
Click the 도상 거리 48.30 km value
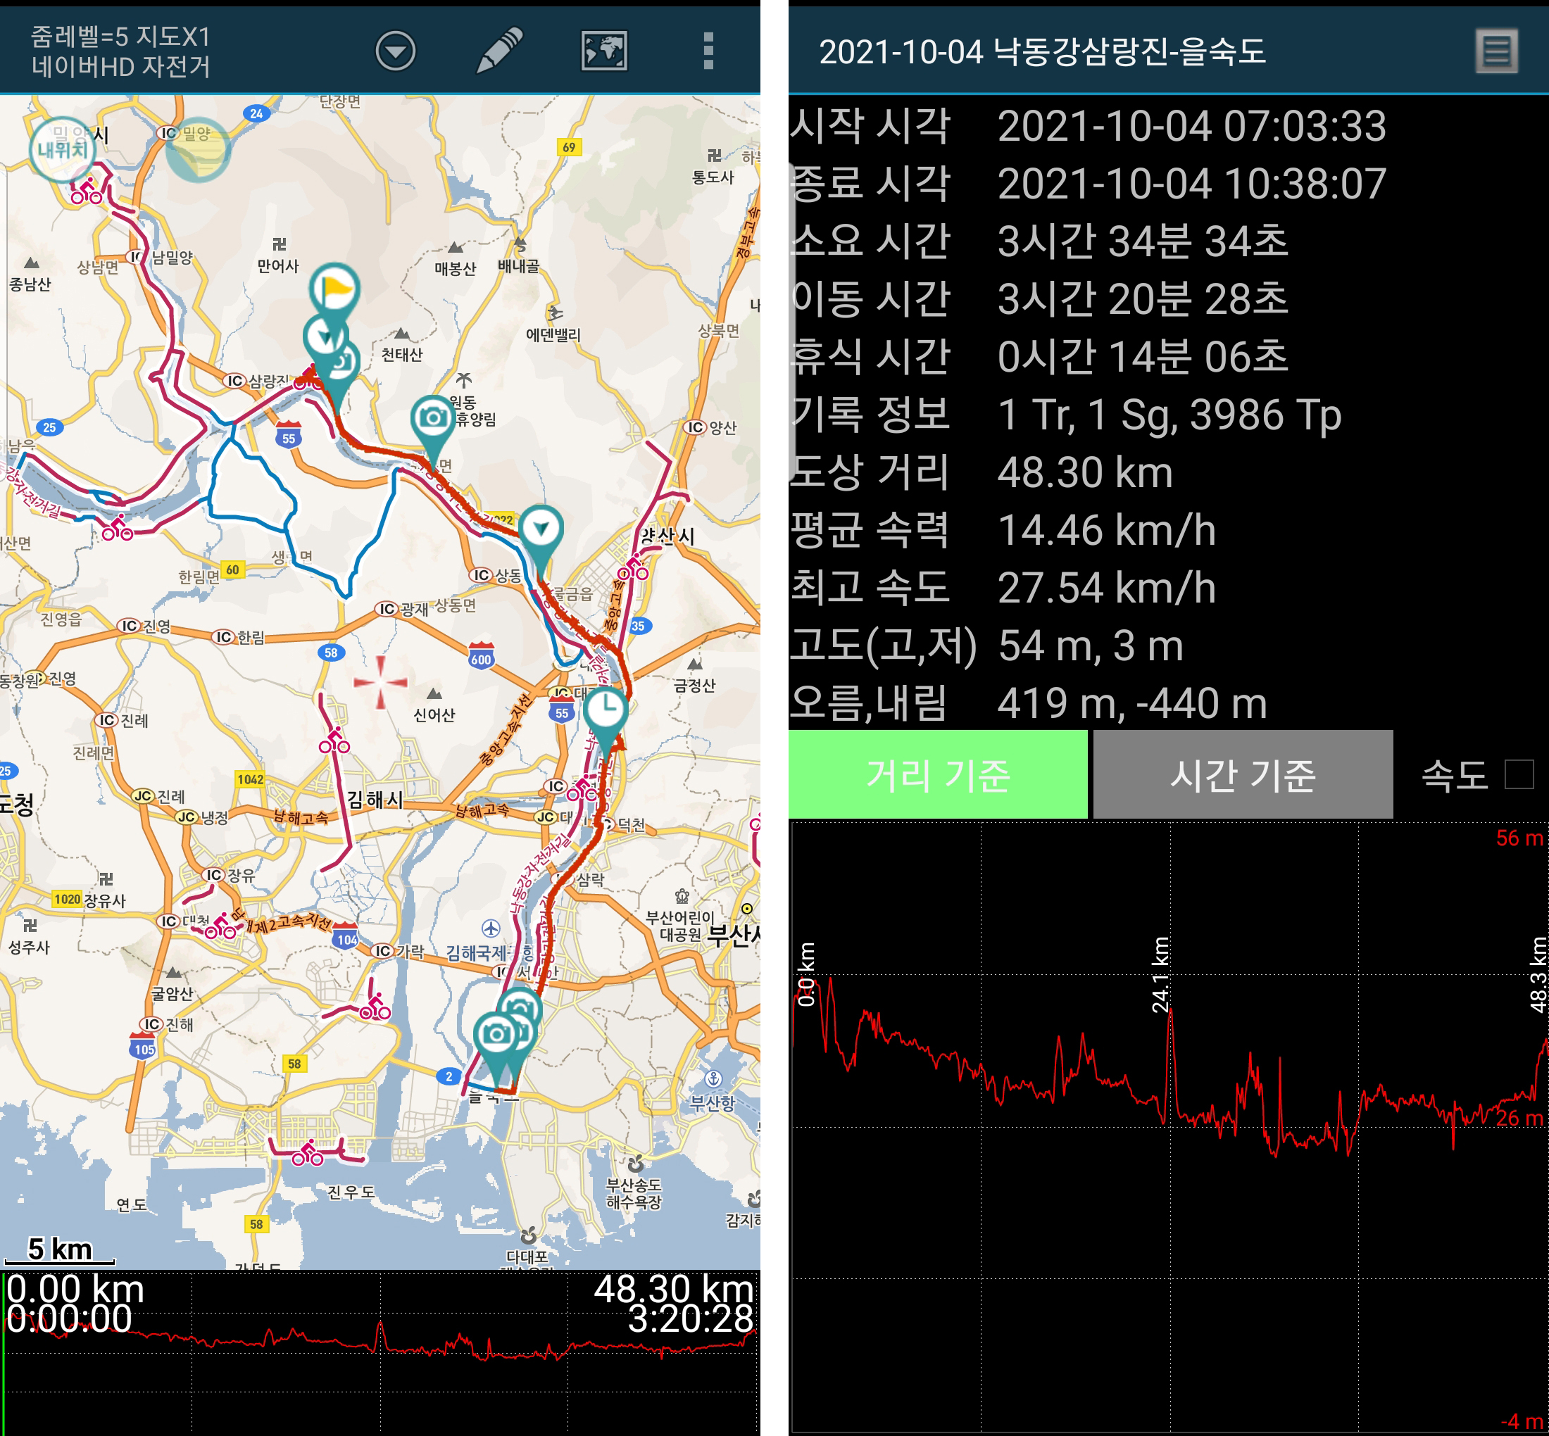pos(1084,472)
